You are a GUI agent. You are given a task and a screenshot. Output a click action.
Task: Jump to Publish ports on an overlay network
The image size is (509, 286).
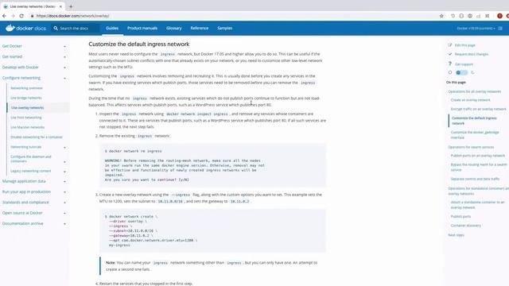pyautogui.click(x=478, y=156)
